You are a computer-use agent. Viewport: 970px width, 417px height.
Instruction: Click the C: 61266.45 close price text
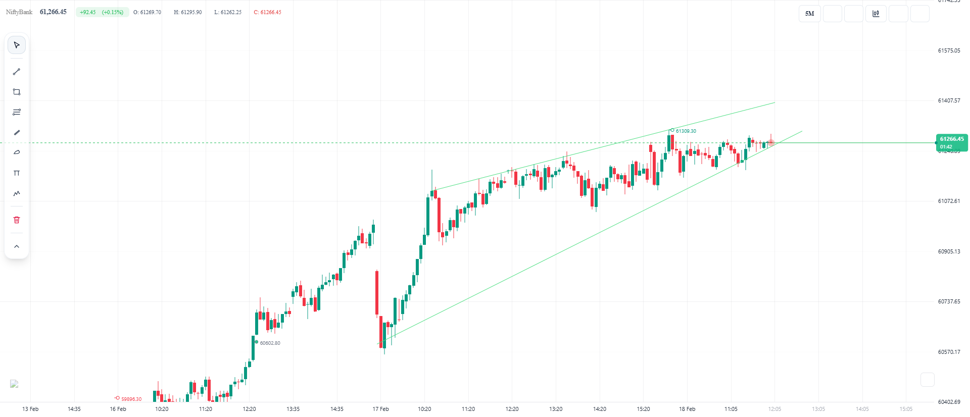tap(267, 12)
